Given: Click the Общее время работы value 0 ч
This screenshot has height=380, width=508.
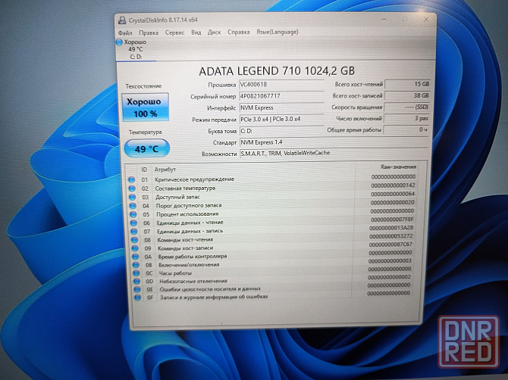Looking at the screenshot, I should coord(406,129).
